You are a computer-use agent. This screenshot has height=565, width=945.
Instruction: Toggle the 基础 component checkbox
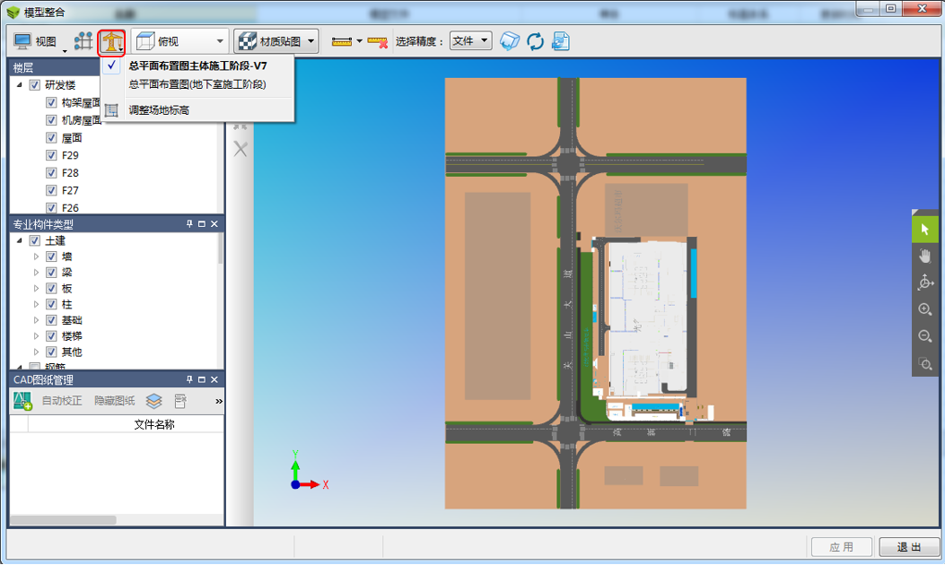tap(51, 320)
